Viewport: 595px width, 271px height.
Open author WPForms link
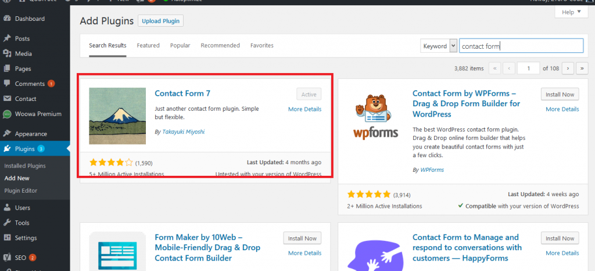(432, 170)
